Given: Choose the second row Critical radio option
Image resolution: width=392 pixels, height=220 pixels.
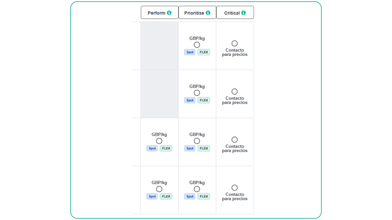Looking at the screenshot, I should (234, 92).
